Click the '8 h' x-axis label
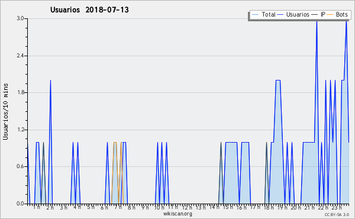Screen dimensions: 355x219 tap(131, 207)
